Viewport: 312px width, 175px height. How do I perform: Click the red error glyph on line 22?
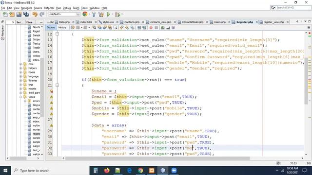point(52,91)
